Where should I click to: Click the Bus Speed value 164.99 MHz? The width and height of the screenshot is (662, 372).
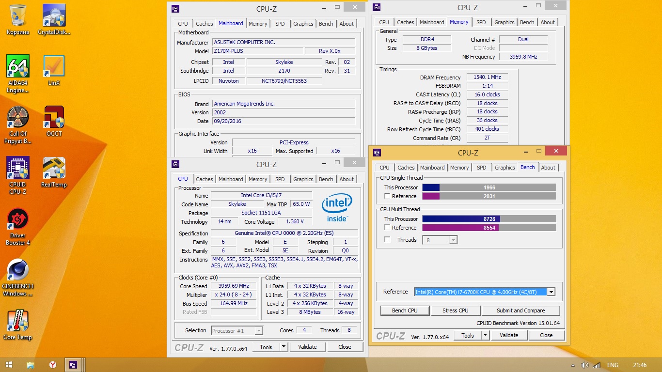[234, 304]
